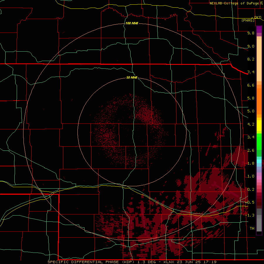Screen dimensions: 264x264
Task: Click the [PHAS] legend heading
Action: tap(248, 20)
